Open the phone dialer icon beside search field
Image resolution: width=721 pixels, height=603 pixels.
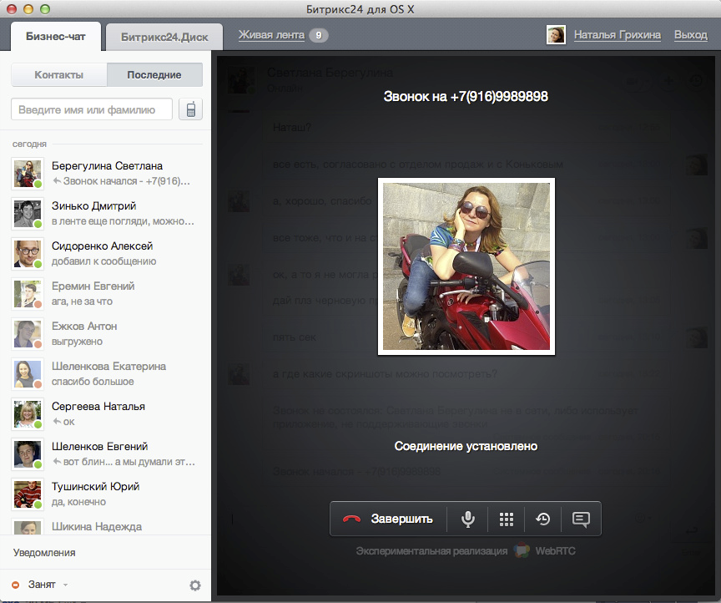[x=191, y=109]
